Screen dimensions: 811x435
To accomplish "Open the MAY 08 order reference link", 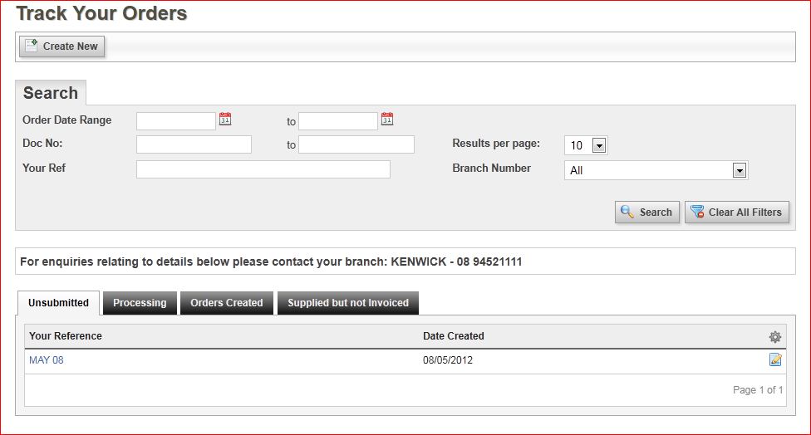I will click(46, 360).
